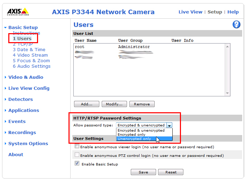Click the user list scrollbar down arrow
The width and height of the screenshot is (246, 181).
[x=227, y=93]
